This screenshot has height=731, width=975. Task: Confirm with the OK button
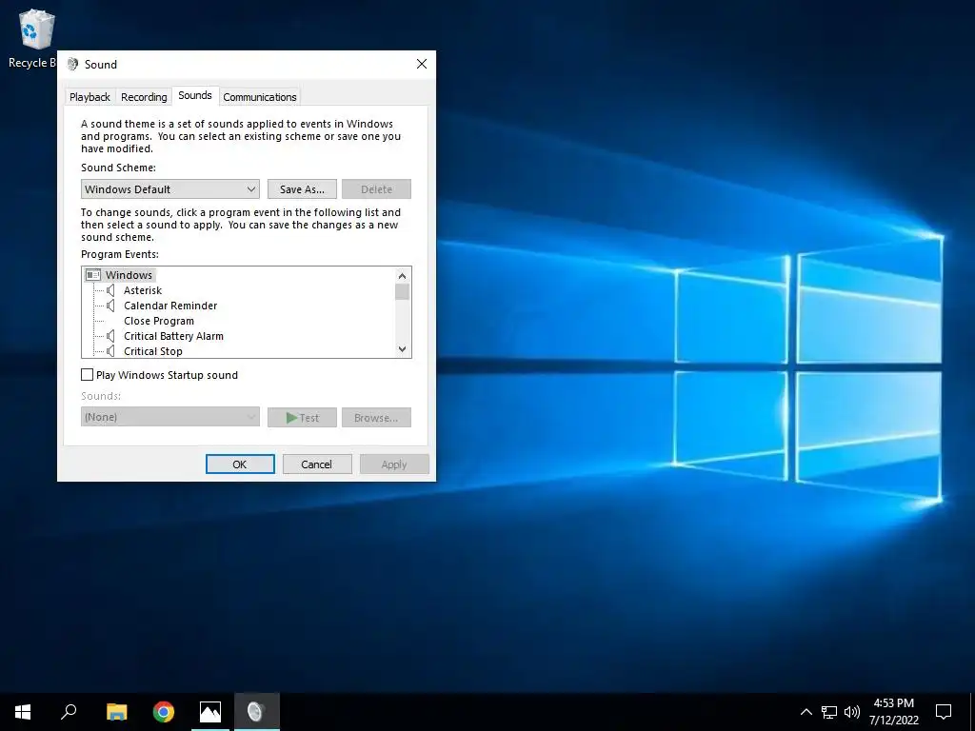pos(240,464)
